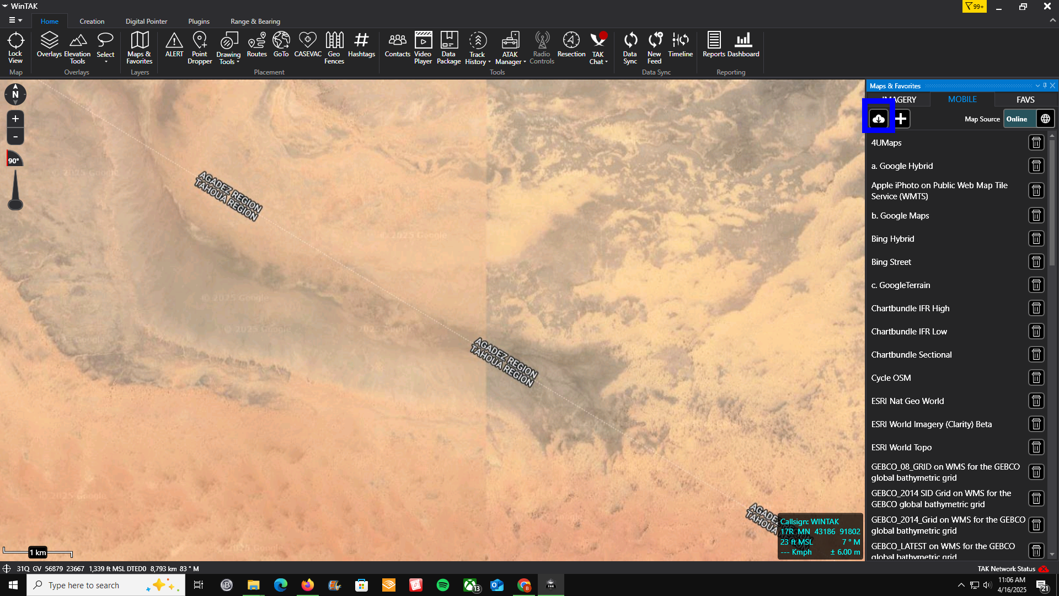This screenshot has height=596, width=1059.
Task: Open the Routes tool
Action: (x=257, y=45)
